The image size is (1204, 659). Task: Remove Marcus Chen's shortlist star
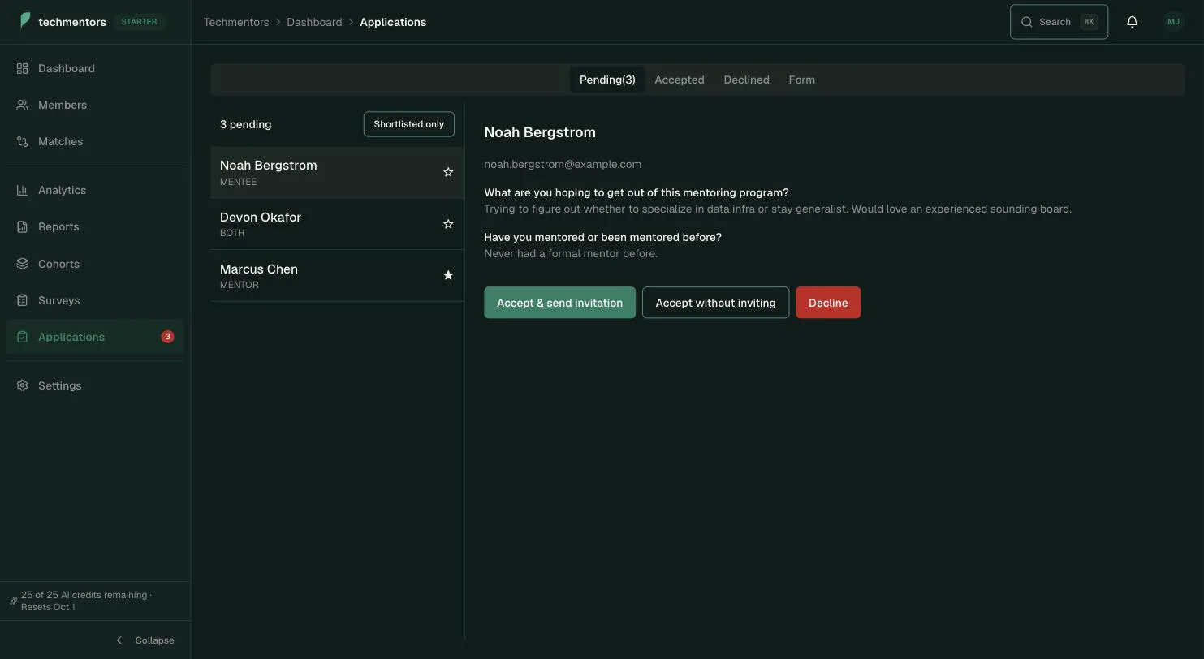[448, 275]
